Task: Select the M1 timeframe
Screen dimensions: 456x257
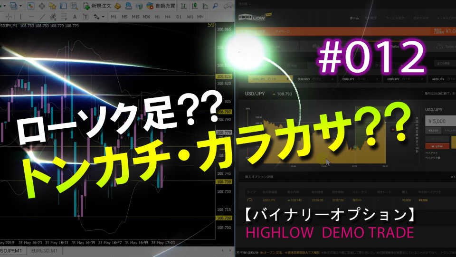Action: (114, 17)
